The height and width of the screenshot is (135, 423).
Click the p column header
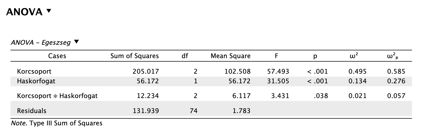pos(315,56)
